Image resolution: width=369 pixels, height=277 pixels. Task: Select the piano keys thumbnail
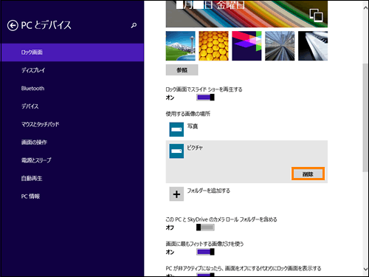coord(313,46)
